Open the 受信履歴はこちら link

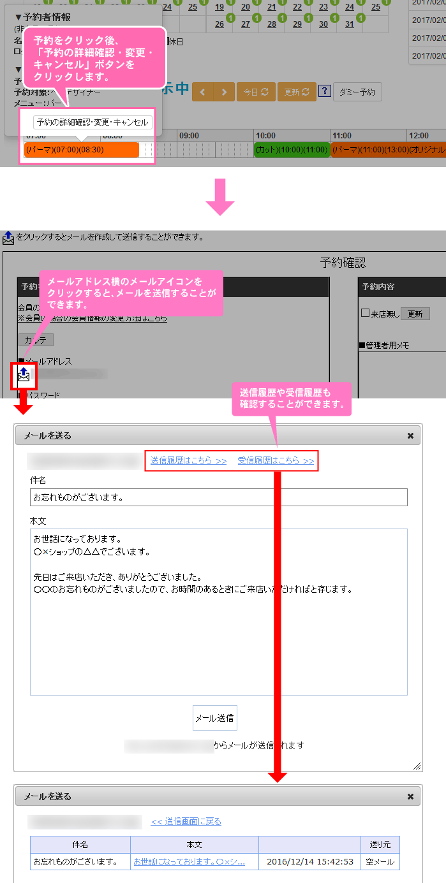(276, 460)
